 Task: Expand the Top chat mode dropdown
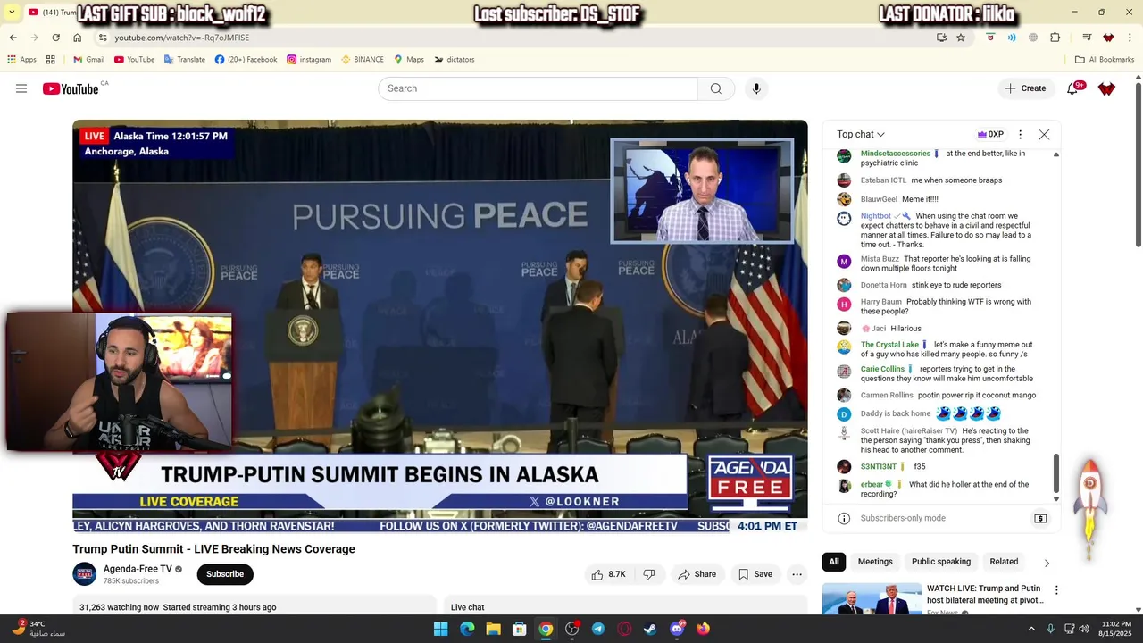point(861,134)
